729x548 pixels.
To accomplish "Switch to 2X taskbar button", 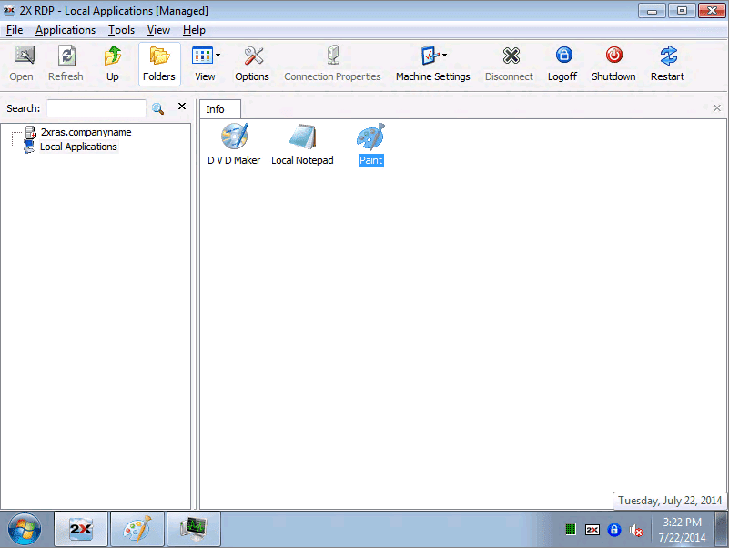I will [x=81, y=529].
